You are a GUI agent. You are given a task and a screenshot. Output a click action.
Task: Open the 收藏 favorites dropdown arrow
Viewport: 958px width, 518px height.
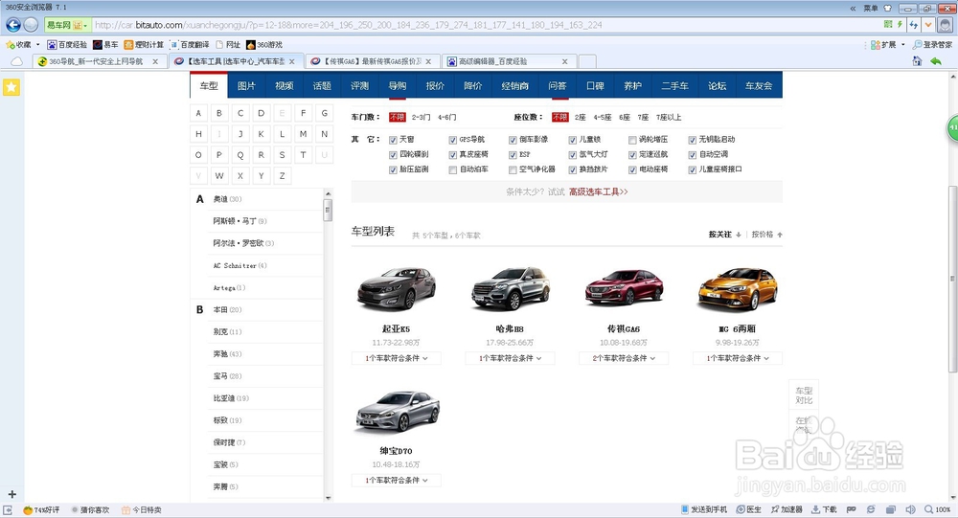[x=38, y=45]
